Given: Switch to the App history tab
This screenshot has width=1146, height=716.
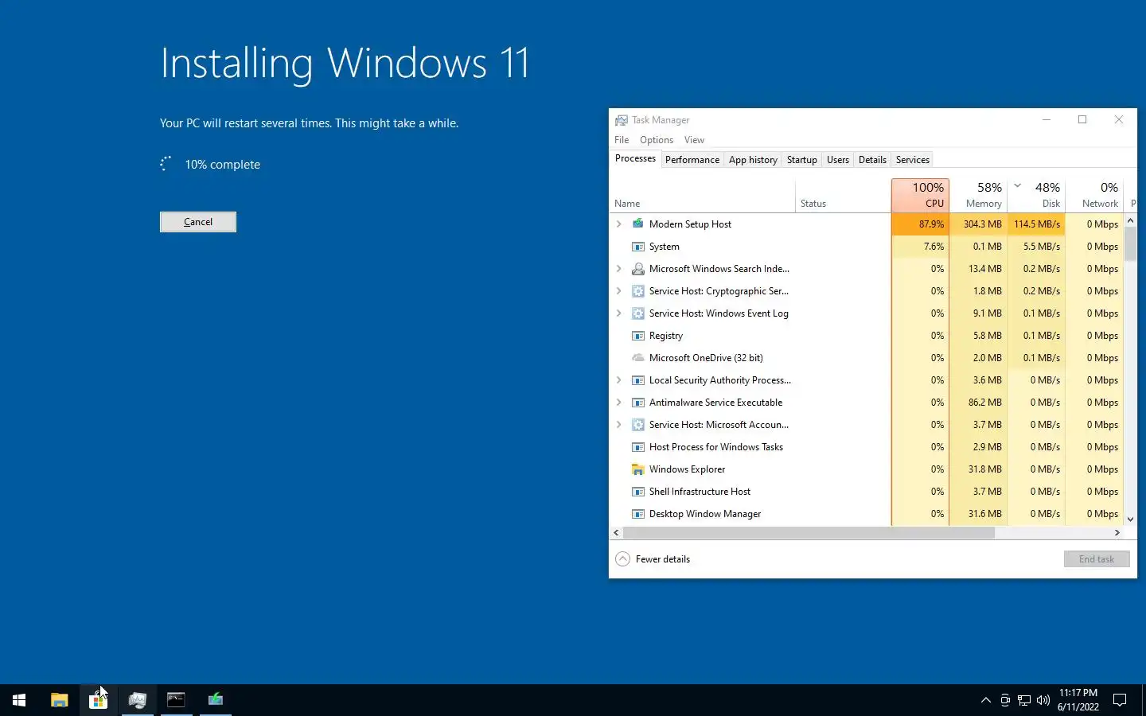Looking at the screenshot, I should [x=753, y=160].
